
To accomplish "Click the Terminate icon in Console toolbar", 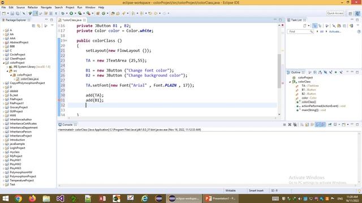I will click(285, 125).
